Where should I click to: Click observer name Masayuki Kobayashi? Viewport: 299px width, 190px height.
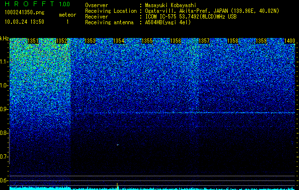pyautogui.click(x=171, y=5)
